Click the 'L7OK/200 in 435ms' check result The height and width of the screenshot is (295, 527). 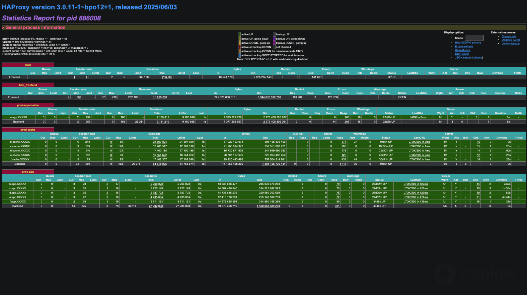(x=416, y=202)
